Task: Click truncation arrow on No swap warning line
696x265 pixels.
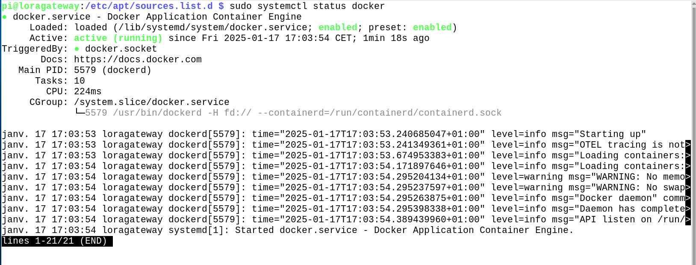Action: pyautogui.click(x=688, y=188)
